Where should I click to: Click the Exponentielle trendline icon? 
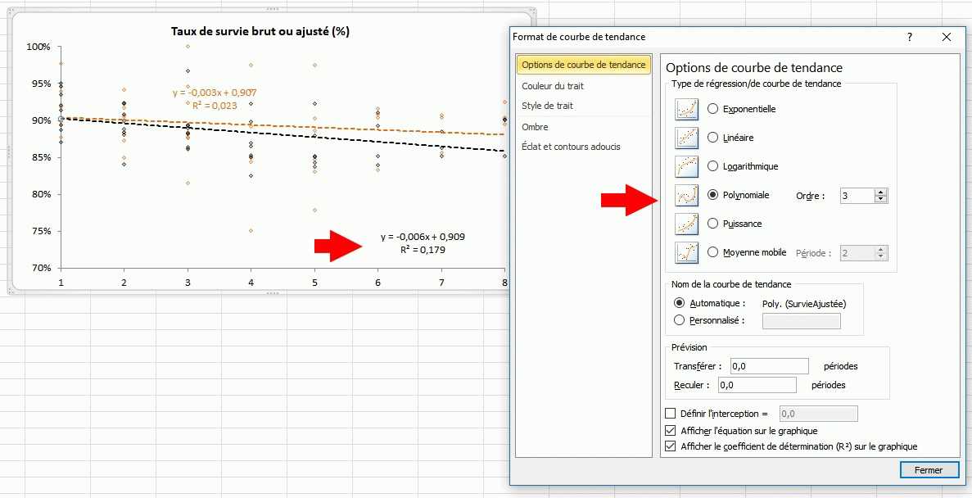coord(686,109)
